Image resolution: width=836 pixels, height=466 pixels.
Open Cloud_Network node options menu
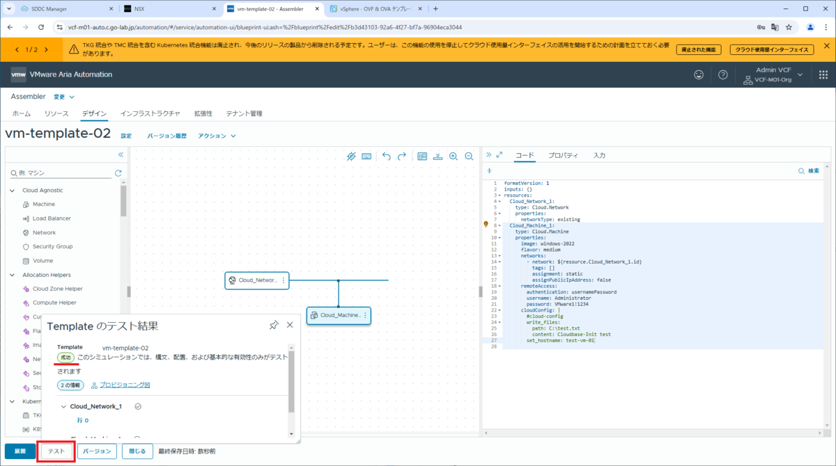[x=283, y=280]
